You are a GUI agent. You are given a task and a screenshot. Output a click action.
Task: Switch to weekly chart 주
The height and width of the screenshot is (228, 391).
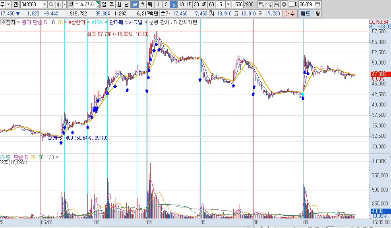[x=112, y=4]
